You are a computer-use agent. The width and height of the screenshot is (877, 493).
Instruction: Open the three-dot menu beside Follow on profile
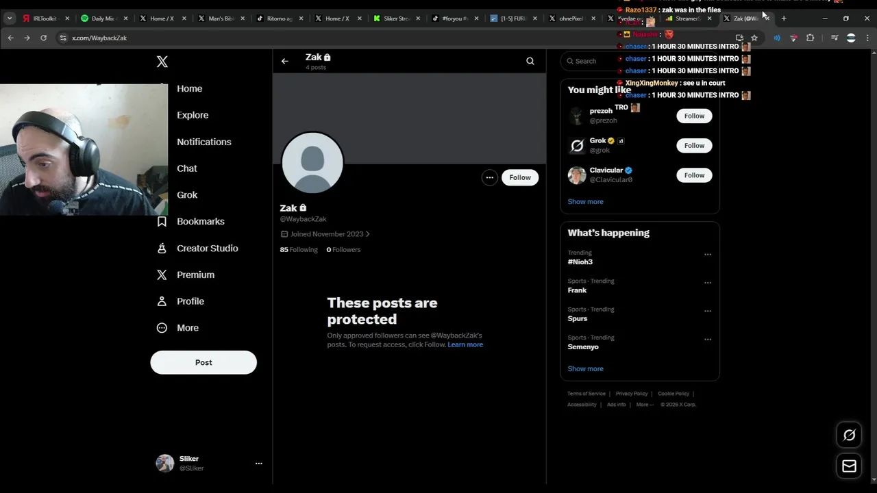click(x=489, y=177)
